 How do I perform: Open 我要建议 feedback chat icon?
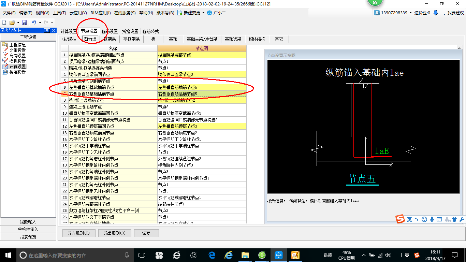[443, 13]
